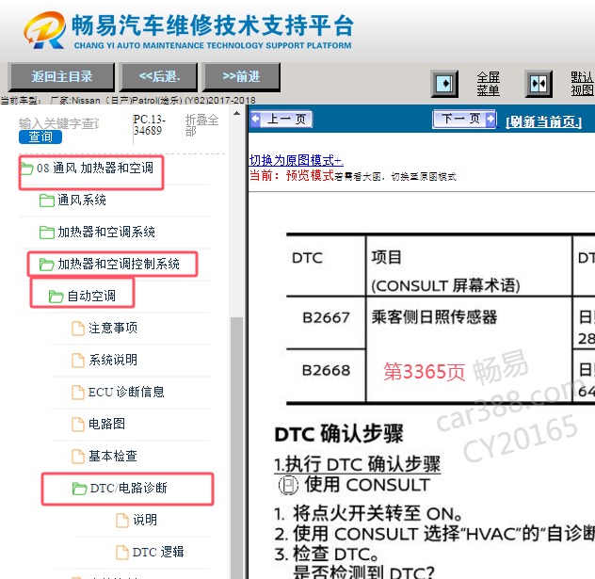
Task: Go forward with >>前进 button
Action: coord(241,76)
